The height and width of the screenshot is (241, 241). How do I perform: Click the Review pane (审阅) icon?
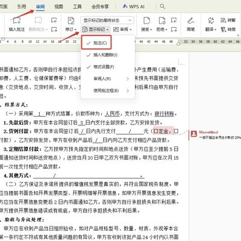click(116, 30)
